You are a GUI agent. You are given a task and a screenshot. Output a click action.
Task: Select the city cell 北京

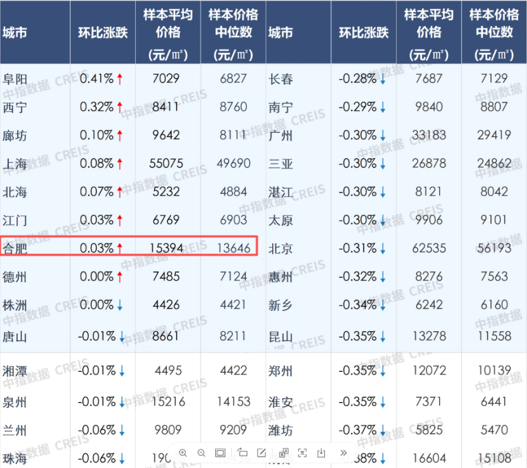(x=281, y=249)
